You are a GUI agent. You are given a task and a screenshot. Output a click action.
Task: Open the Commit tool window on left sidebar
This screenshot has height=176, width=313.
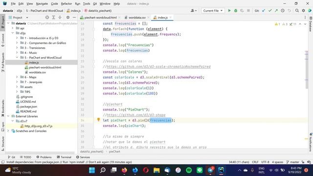pyautogui.click(x=3, y=40)
